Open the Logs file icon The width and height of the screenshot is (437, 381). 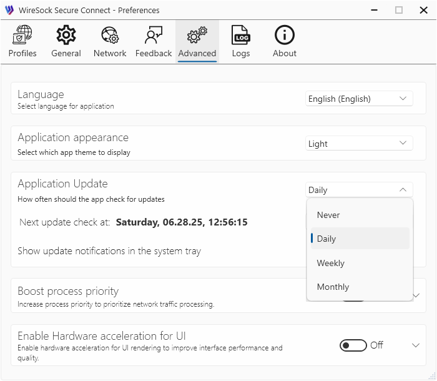point(241,35)
